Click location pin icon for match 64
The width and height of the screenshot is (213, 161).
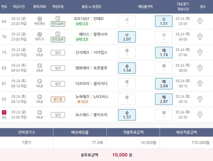(x=200, y=21)
